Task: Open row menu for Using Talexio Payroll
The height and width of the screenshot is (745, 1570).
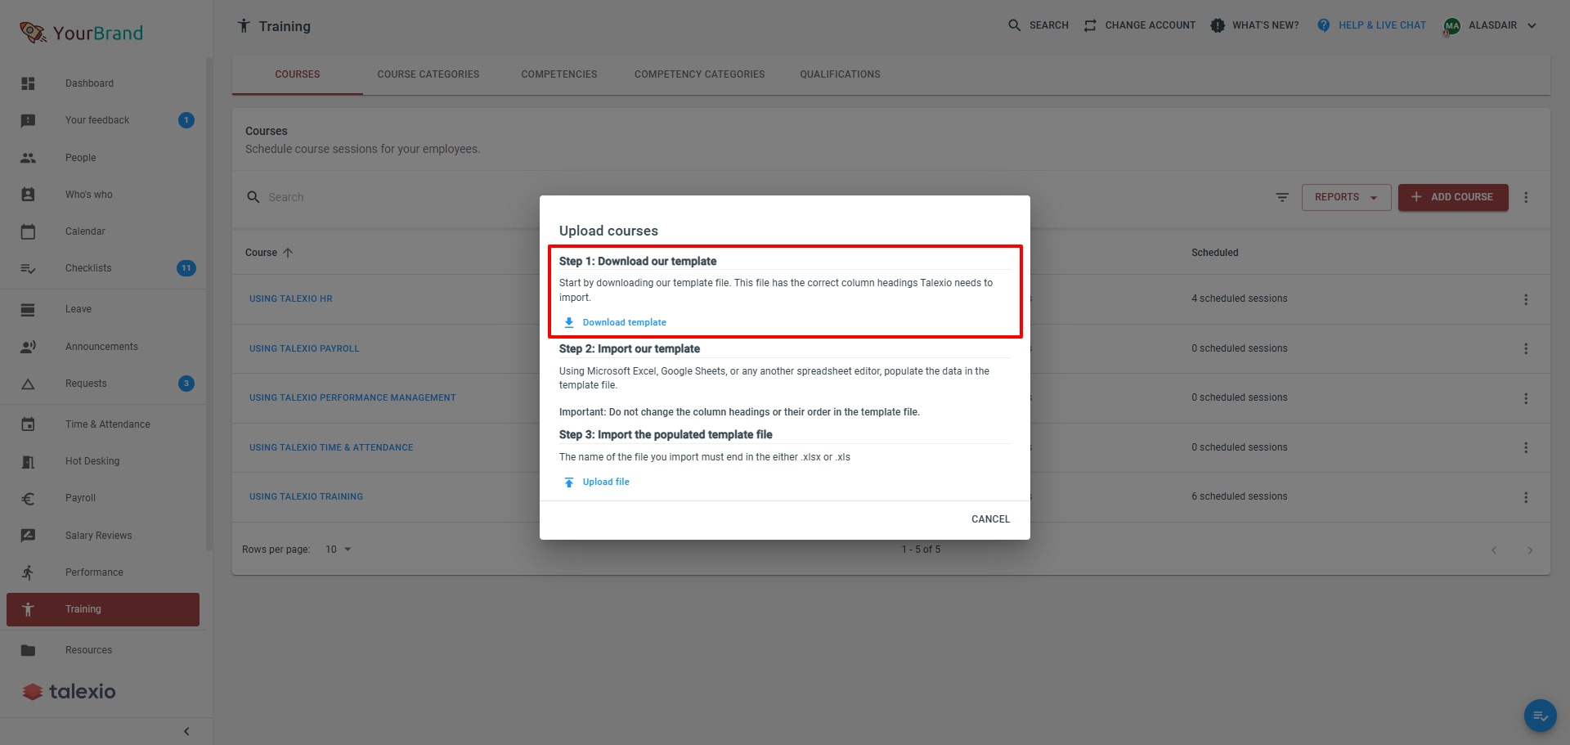Action: click(x=1526, y=348)
